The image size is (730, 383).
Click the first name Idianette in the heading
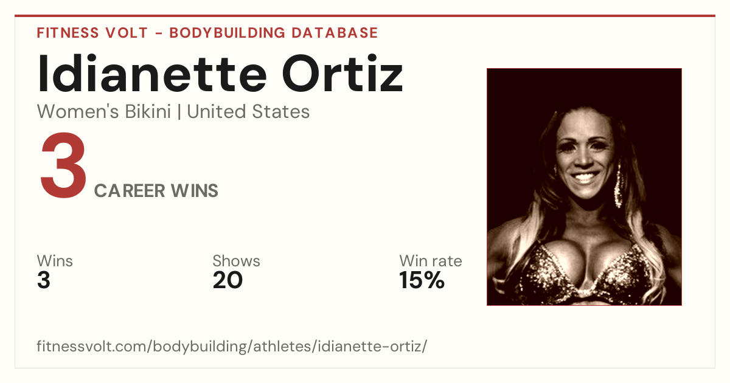152,74
